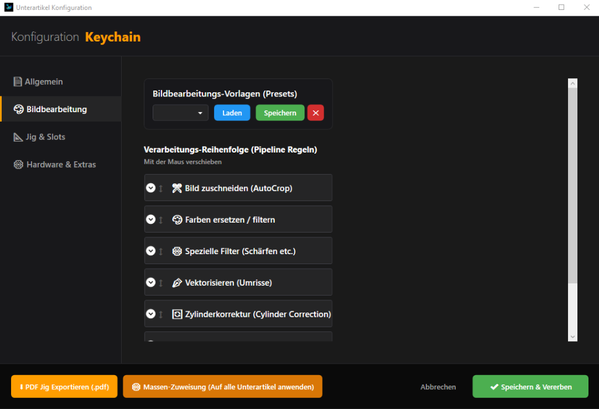Screen dimensions: 599x409
Task: Click Speichern & Vererben button
Action: coord(530,386)
